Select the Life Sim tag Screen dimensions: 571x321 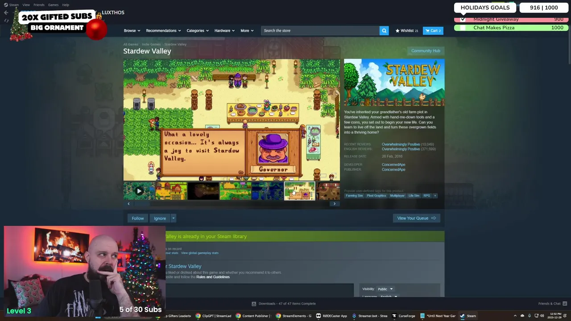pyautogui.click(x=414, y=196)
